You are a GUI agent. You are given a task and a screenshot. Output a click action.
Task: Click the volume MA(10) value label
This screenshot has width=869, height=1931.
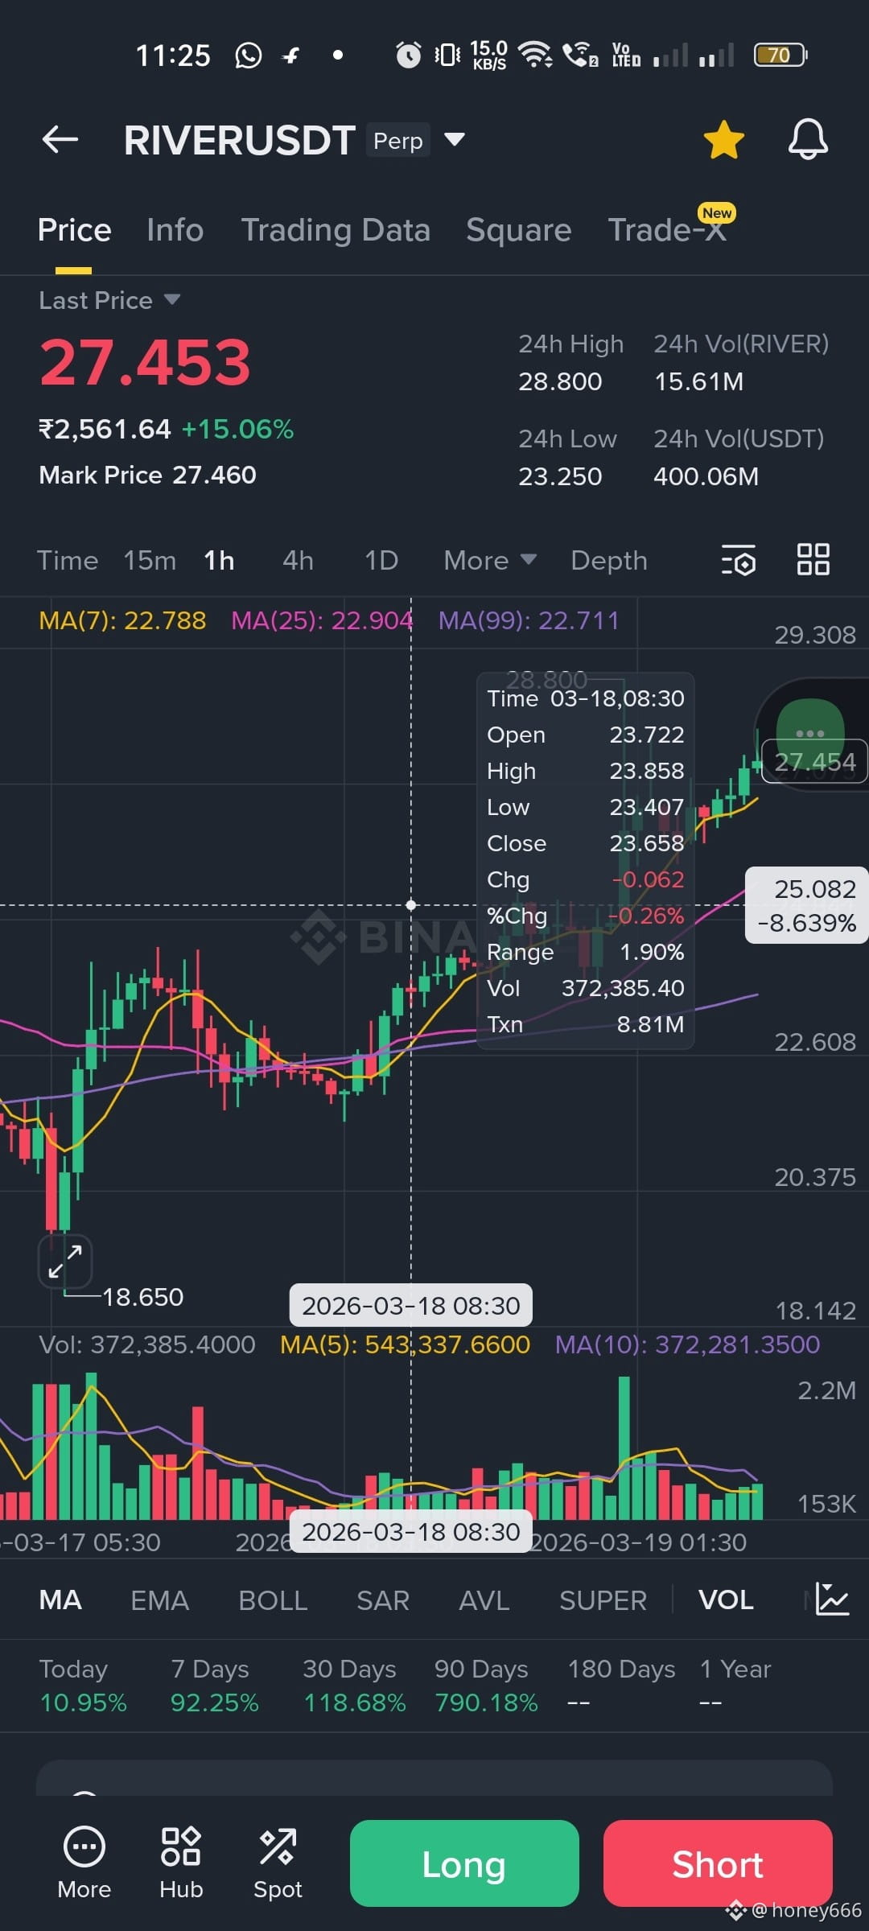(x=687, y=1344)
